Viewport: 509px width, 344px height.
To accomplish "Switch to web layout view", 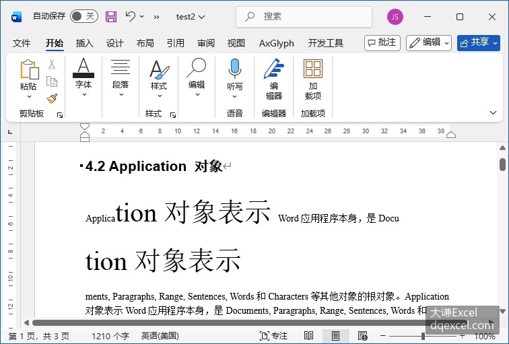I will click(x=362, y=336).
